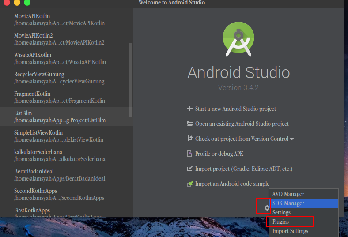Select Profile or debug APK
The height and width of the screenshot is (237, 348).
coord(219,154)
